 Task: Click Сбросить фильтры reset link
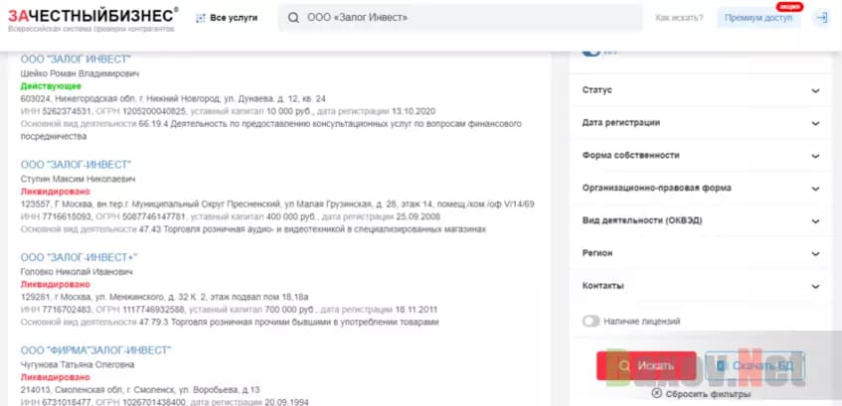coord(708,394)
